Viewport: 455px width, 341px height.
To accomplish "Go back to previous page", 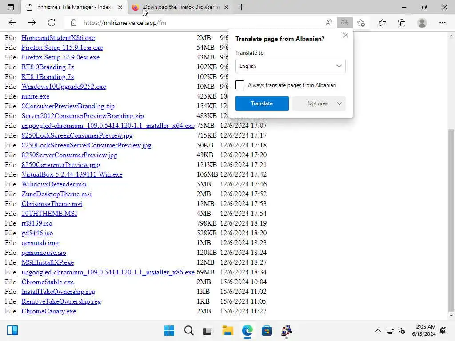I will [12, 23].
